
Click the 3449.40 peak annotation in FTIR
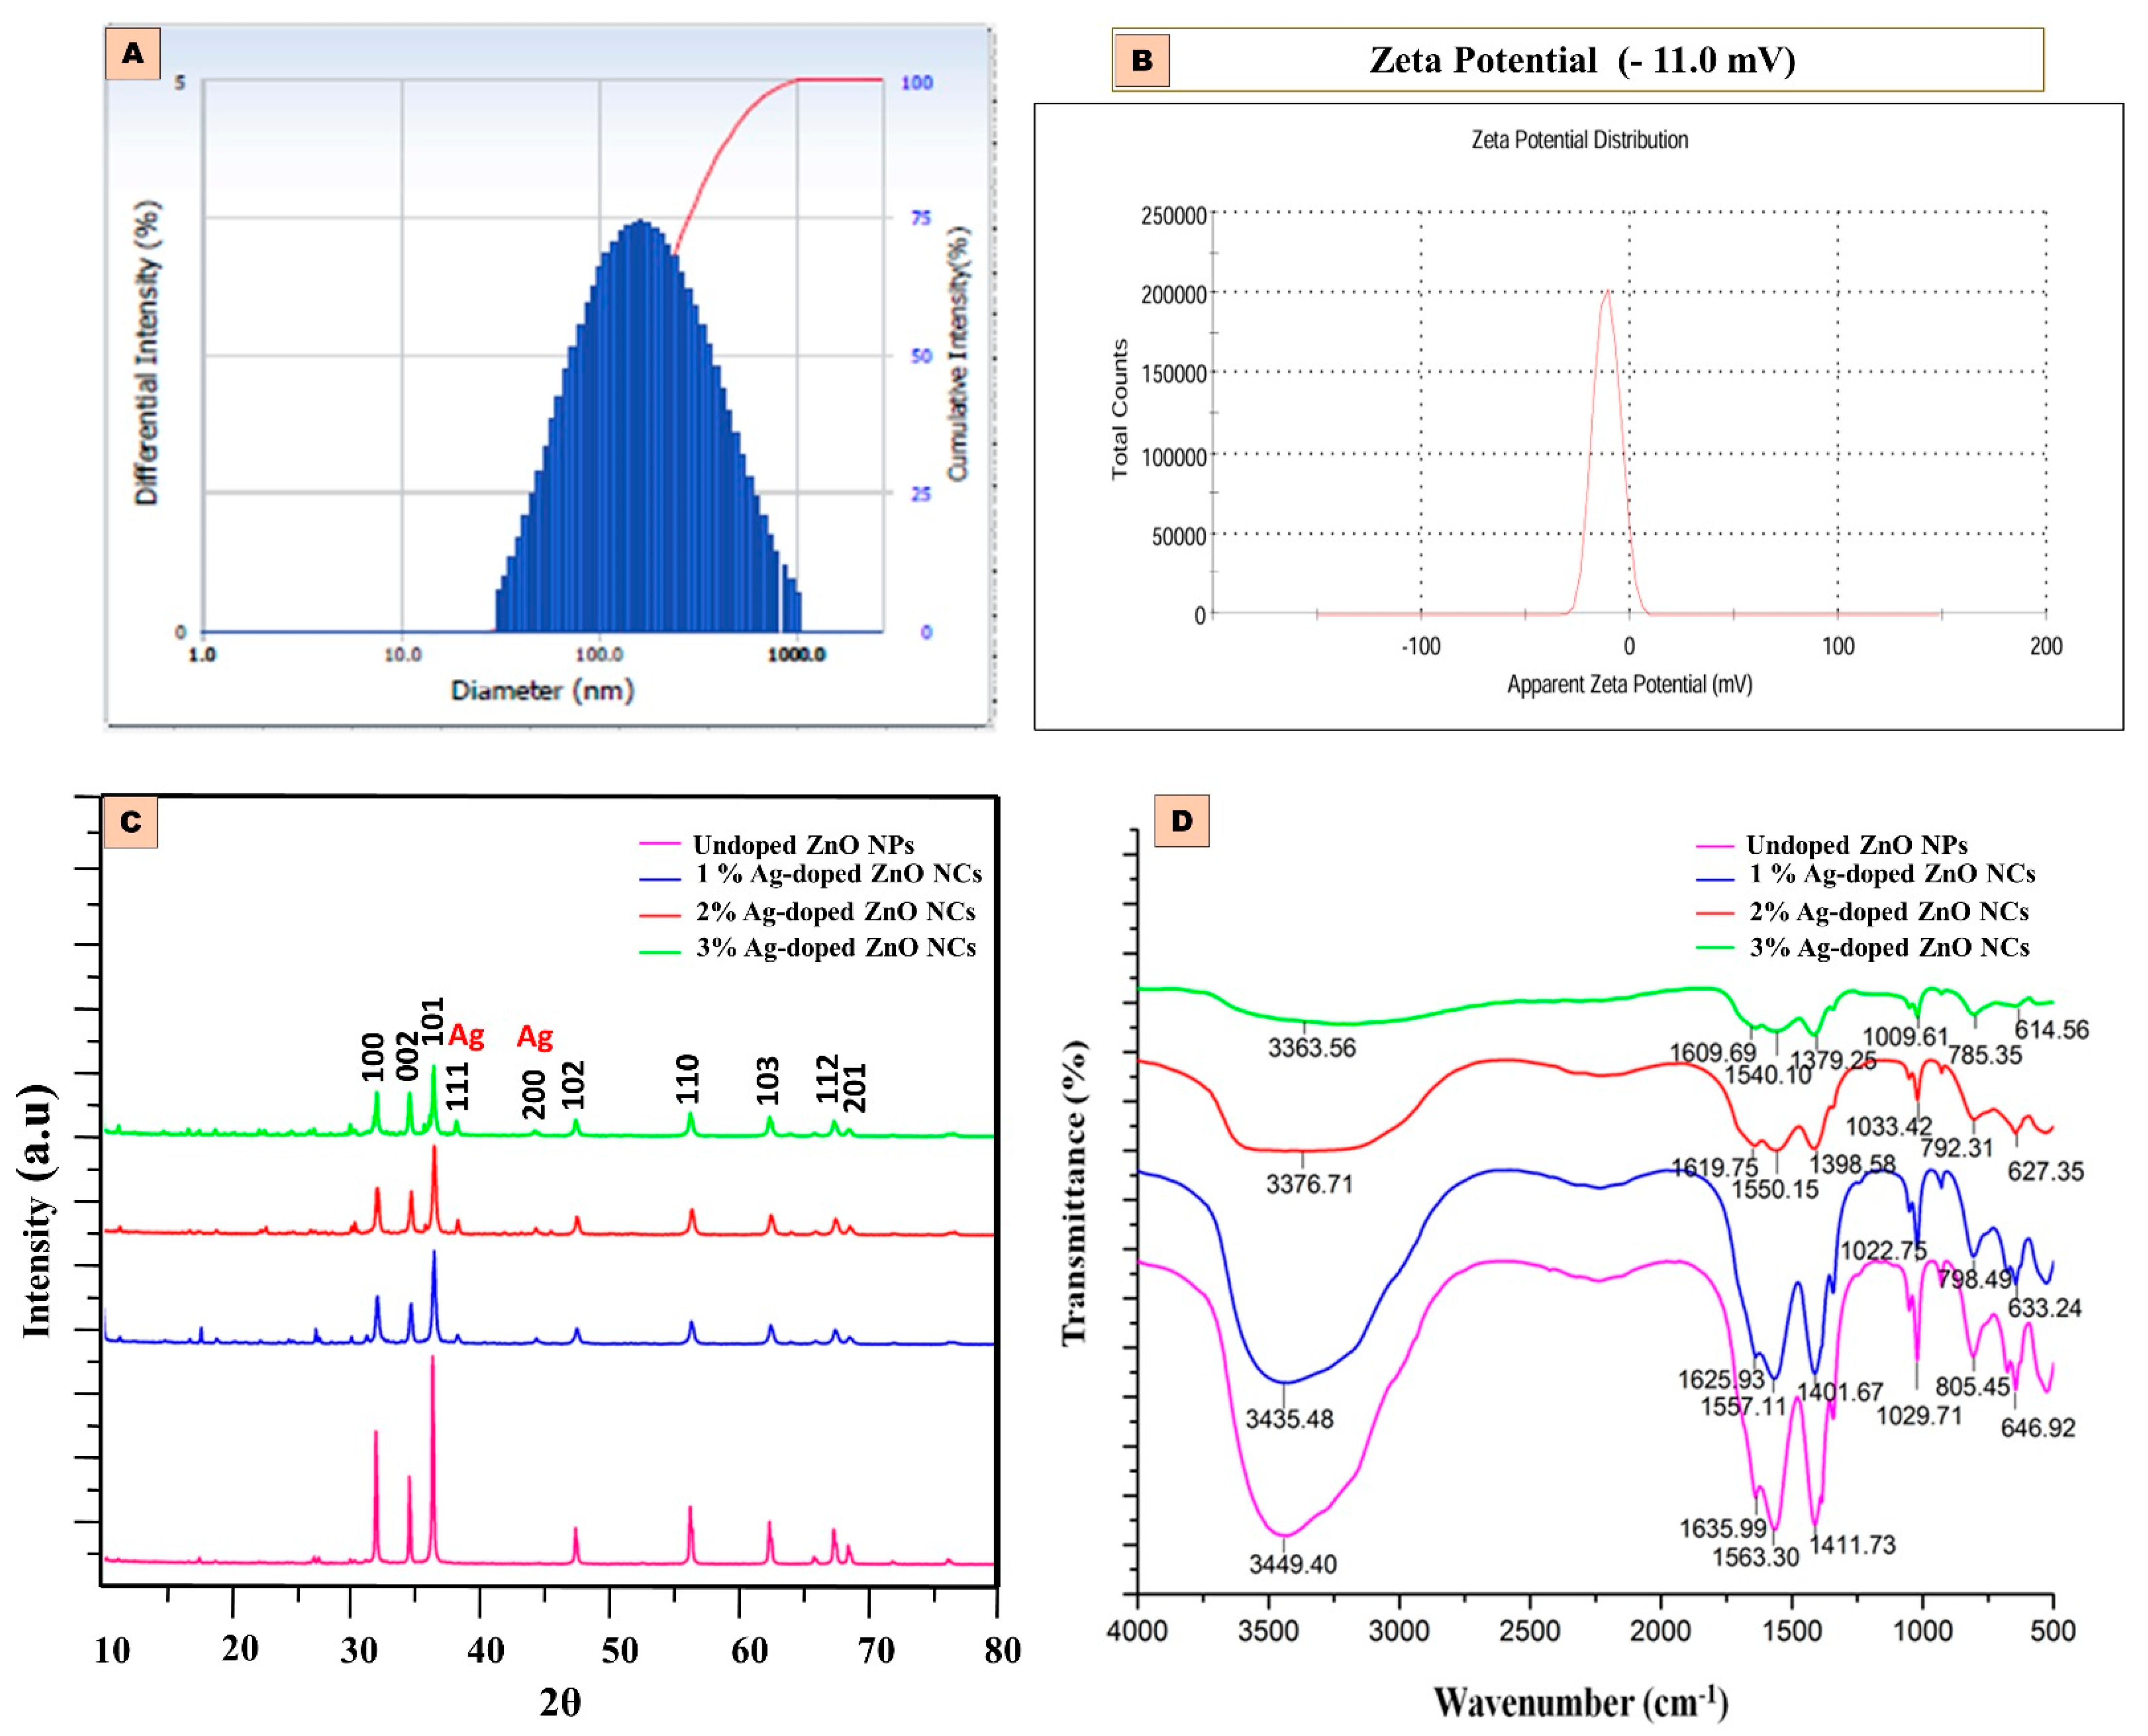[x=1292, y=1564]
